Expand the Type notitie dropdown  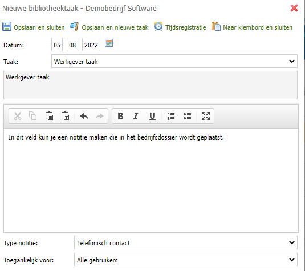186,242
